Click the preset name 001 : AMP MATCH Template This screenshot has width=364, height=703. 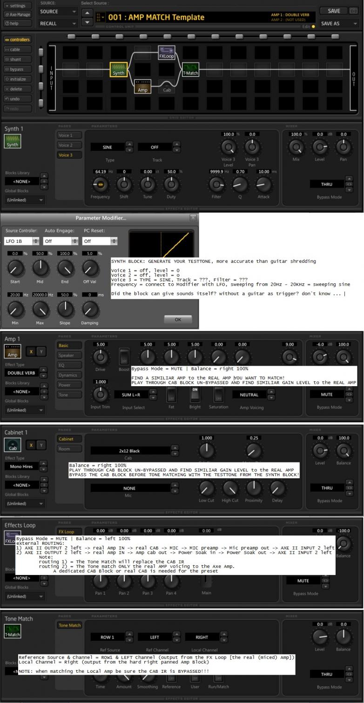tap(156, 17)
